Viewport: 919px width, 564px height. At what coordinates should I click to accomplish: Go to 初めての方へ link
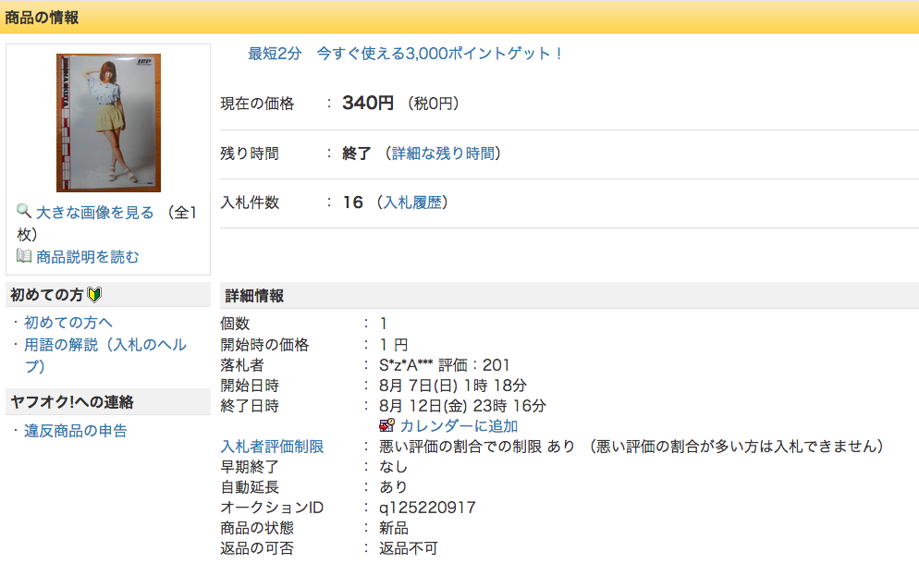[68, 323]
